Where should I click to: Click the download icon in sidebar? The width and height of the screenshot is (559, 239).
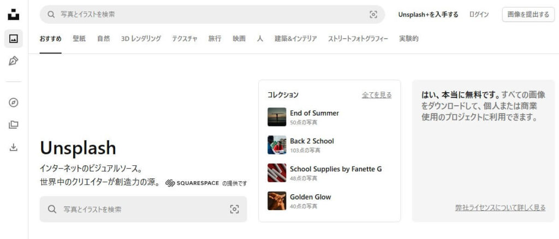14,147
